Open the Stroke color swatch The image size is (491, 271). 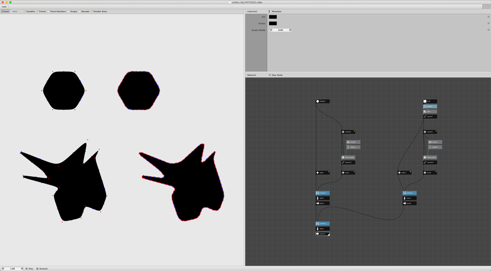click(273, 24)
